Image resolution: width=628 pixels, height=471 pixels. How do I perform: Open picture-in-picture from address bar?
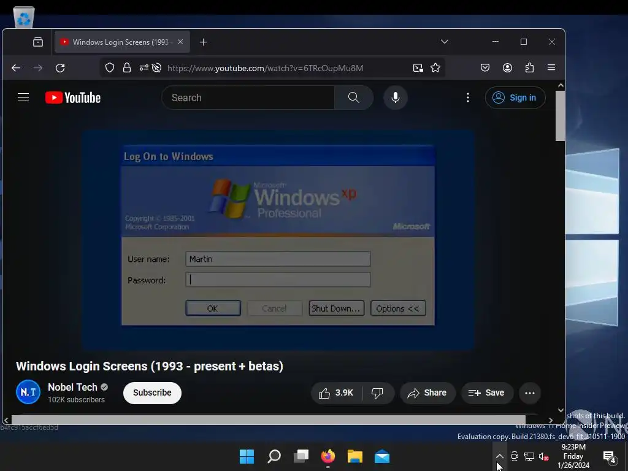418,68
